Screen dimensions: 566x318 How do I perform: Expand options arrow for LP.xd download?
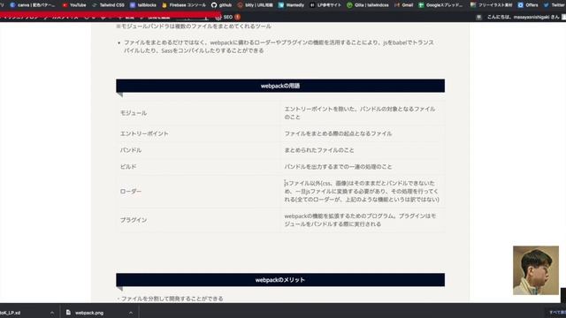(52, 313)
